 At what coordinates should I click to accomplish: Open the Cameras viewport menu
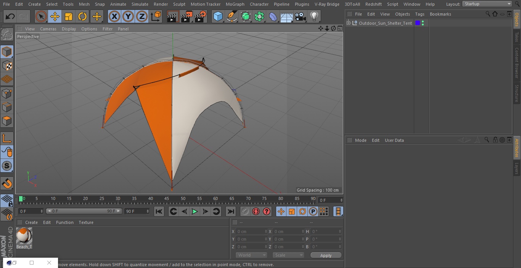pos(48,29)
